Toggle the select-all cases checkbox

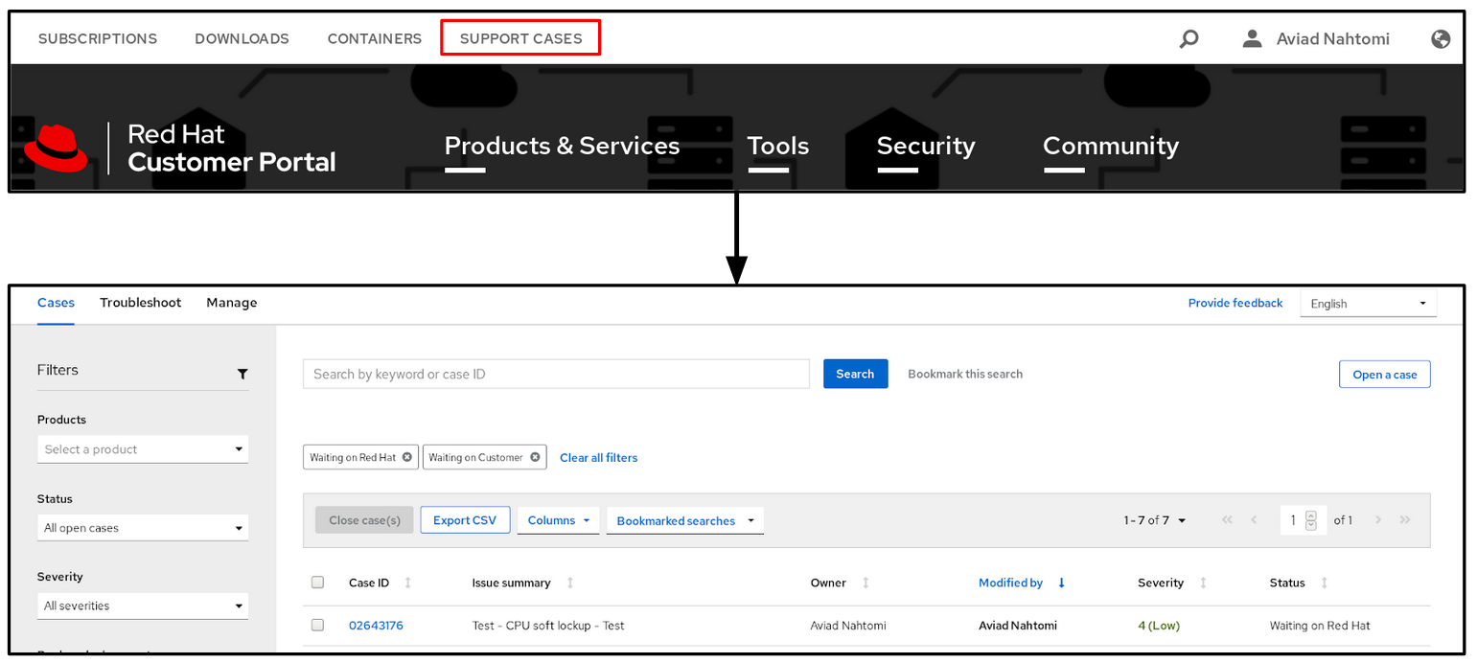coord(318,583)
